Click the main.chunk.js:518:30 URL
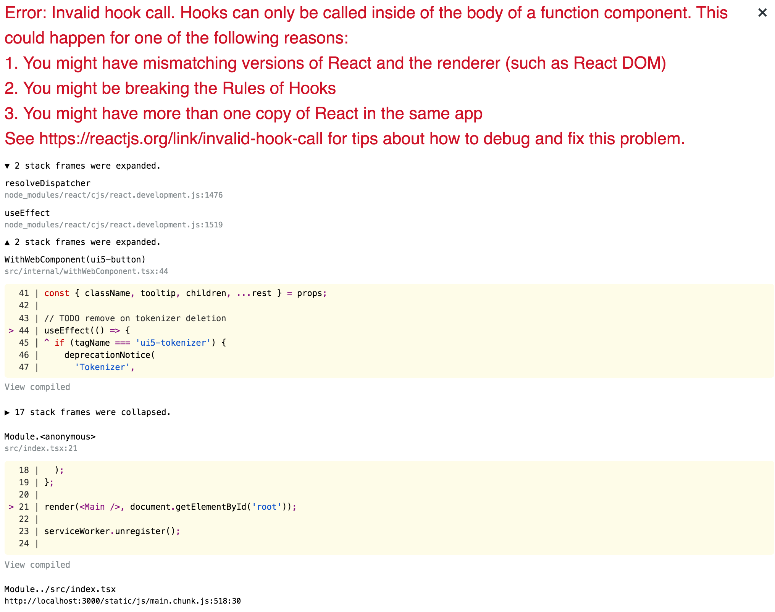 point(122,601)
